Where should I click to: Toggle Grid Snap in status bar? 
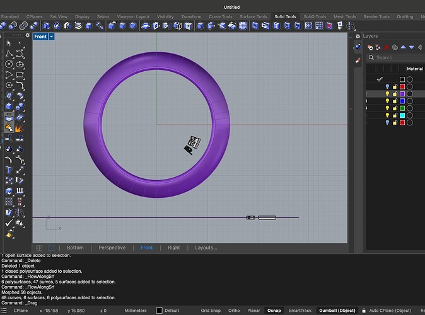point(211,311)
